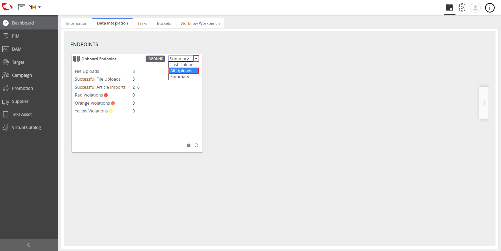Viewport: 501px width, 251px height.
Task: Switch to the Workflow Workbench tab
Action: (200, 23)
